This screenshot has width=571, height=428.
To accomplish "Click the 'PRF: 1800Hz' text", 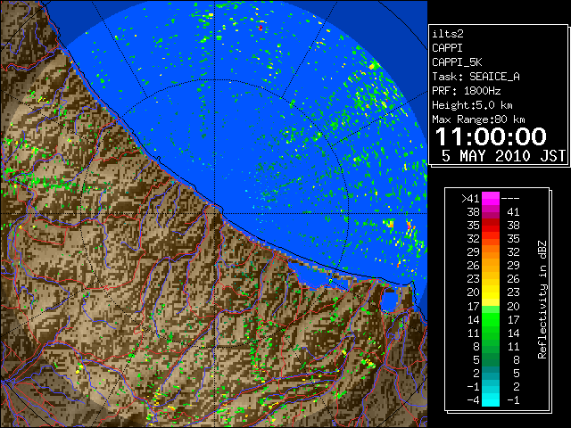I will [466, 91].
